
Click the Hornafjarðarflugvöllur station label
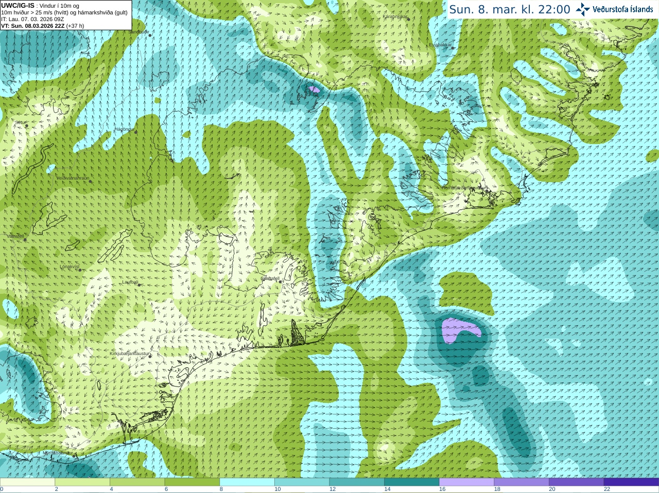(x=463, y=188)
